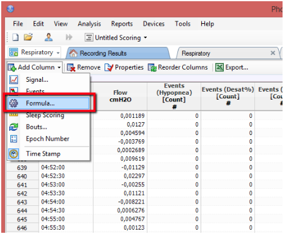Screen dimensions: 285x234
Task: Click the Flow cmH2O column header
Action: click(120, 96)
